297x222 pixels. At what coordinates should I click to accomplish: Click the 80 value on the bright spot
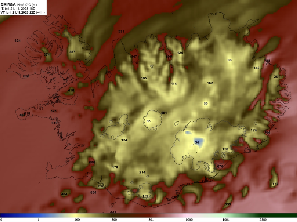206,103
